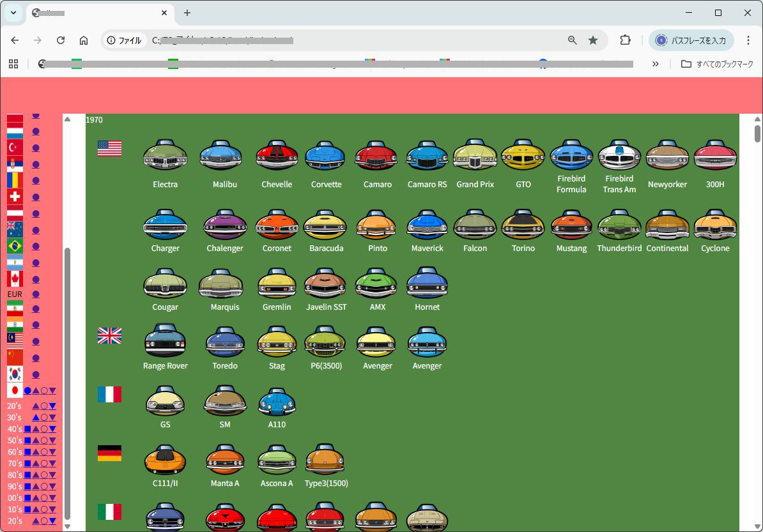Choose the blue A110 car icon
The width and height of the screenshot is (763, 532).
click(277, 402)
